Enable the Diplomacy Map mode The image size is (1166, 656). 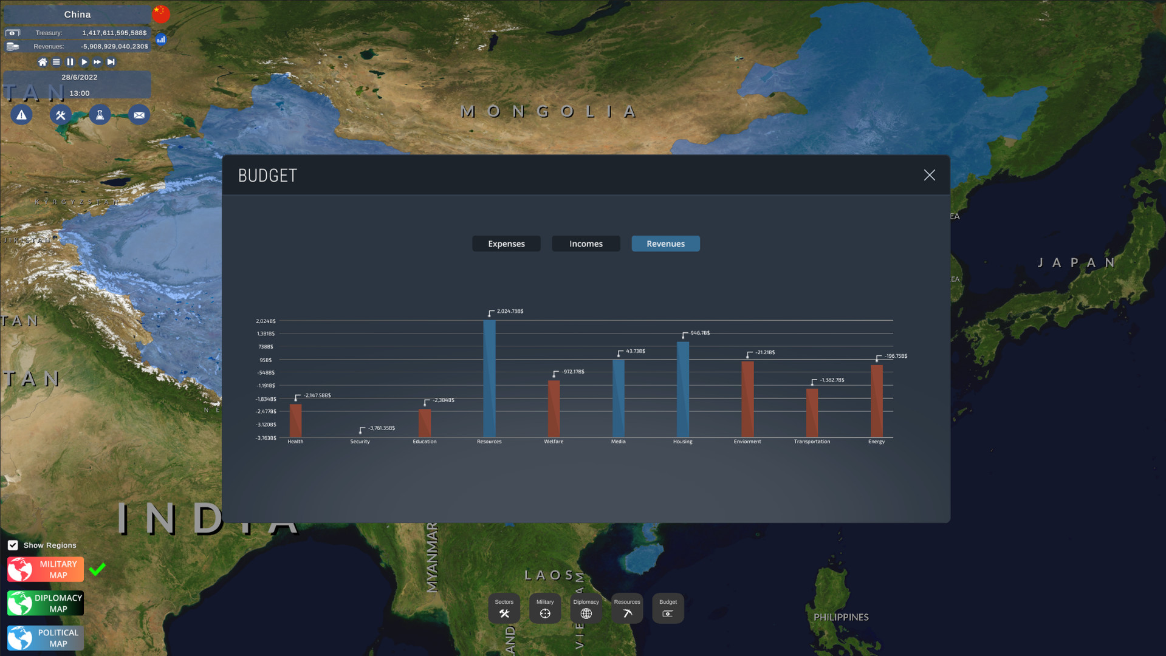pos(46,603)
